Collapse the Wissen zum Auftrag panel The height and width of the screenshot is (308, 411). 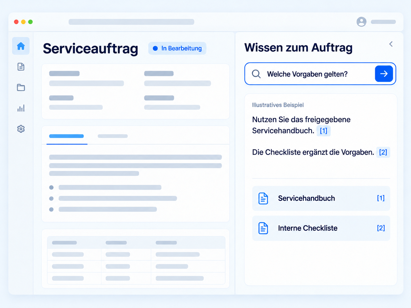click(x=391, y=44)
